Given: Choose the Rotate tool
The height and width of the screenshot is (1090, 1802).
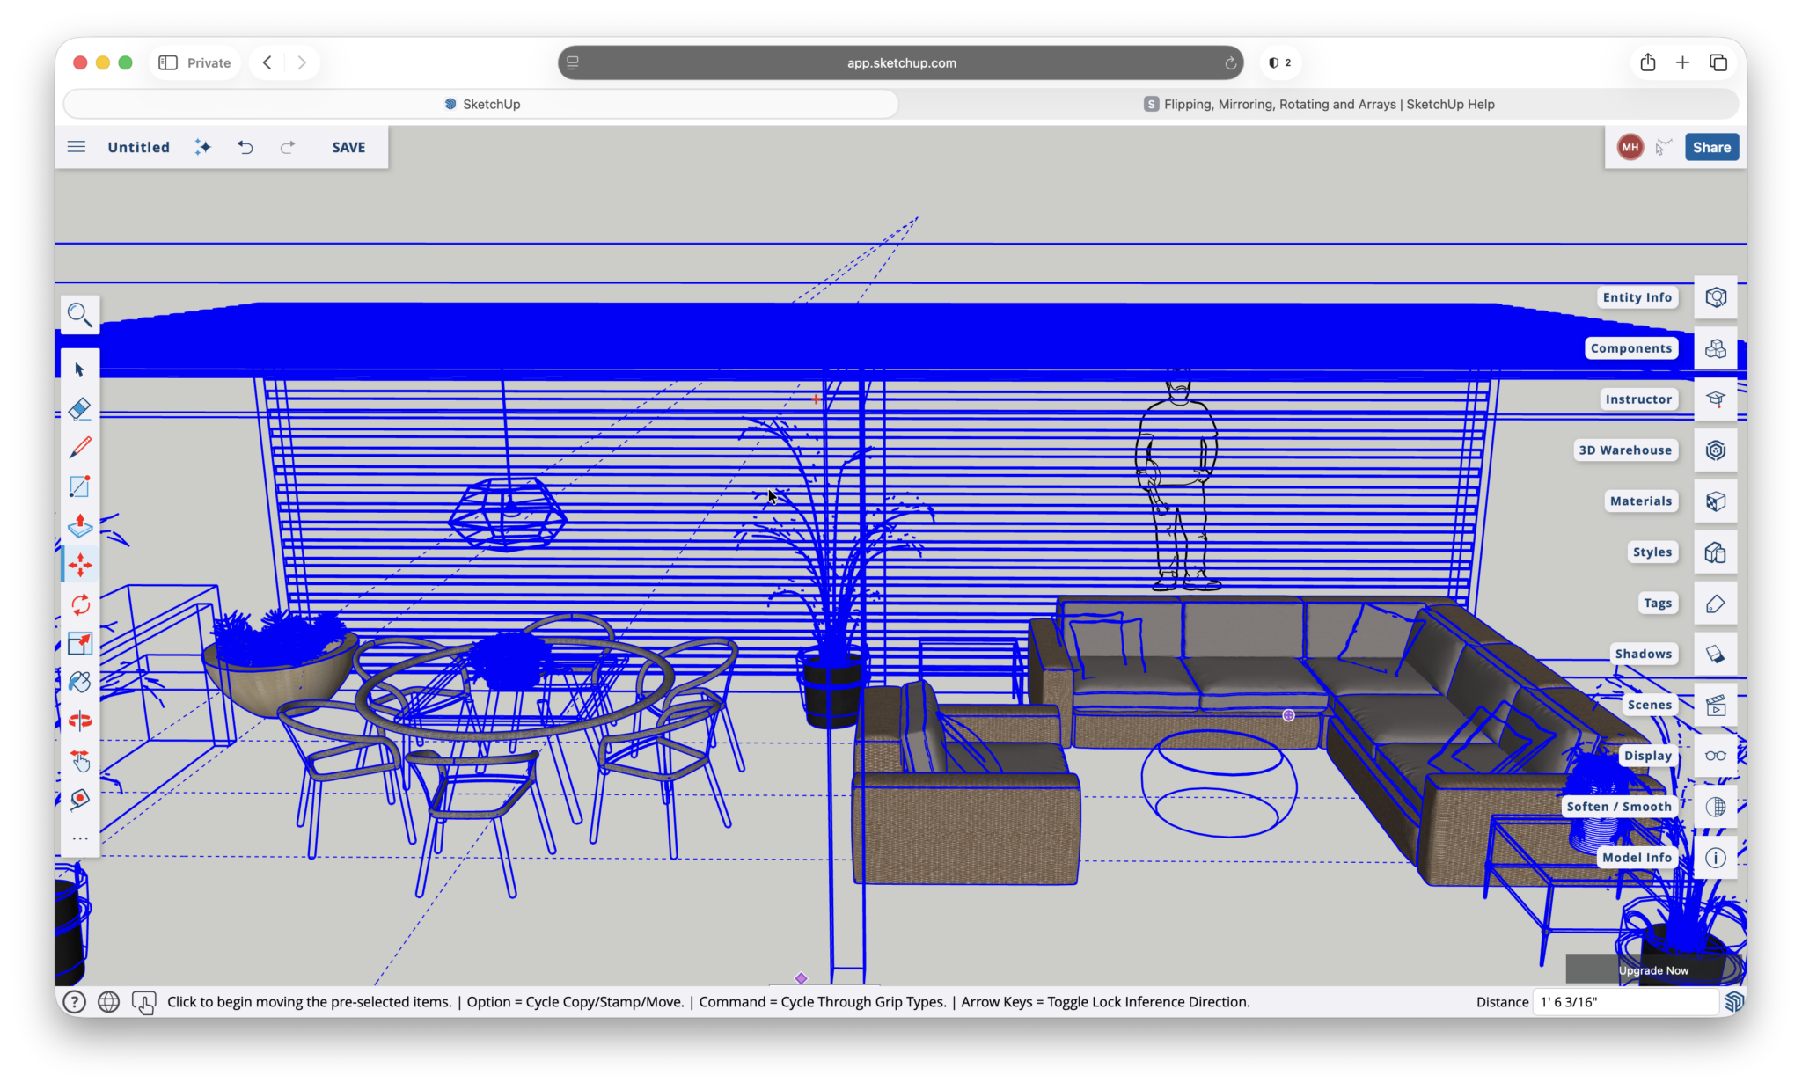Looking at the screenshot, I should click(80, 604).
